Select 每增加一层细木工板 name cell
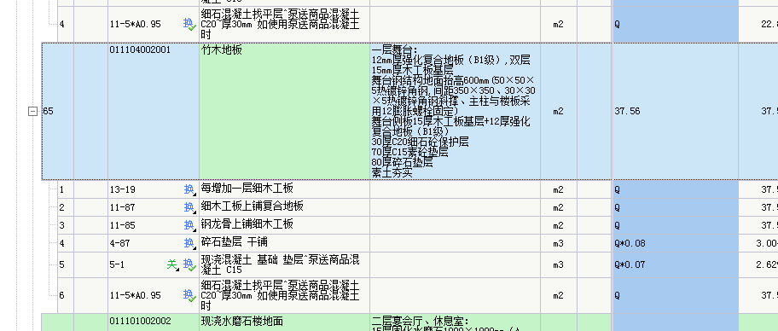The image size is (778, 331). click(x=284, y=189)
